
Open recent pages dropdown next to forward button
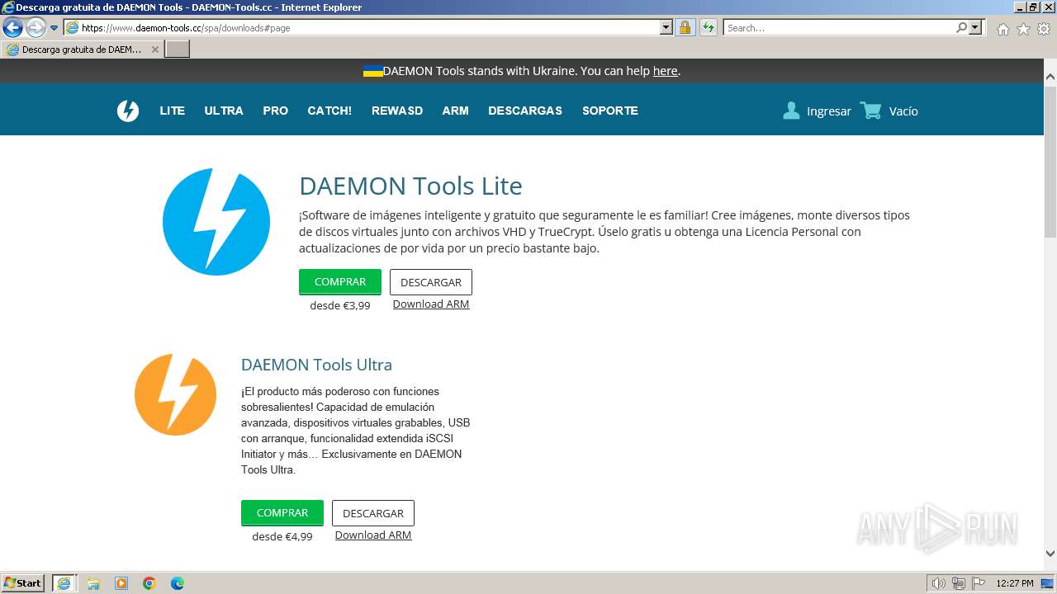coord(55,27)
